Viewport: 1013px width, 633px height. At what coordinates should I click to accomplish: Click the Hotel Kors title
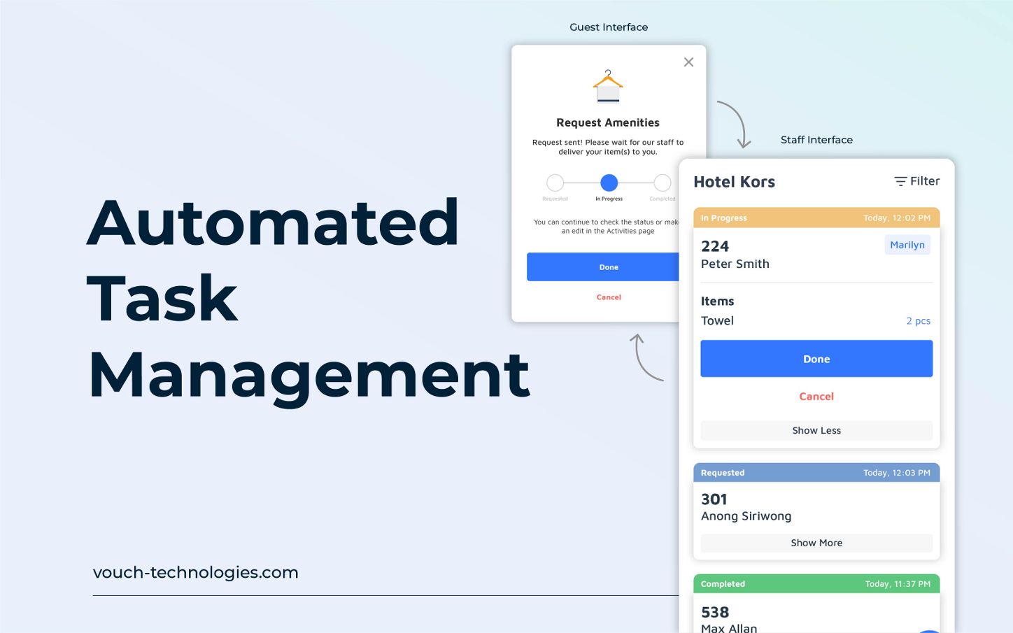coord(735,182)
